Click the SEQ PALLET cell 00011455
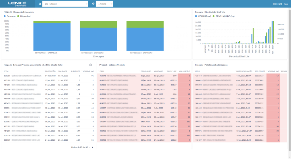 point(259,122)
